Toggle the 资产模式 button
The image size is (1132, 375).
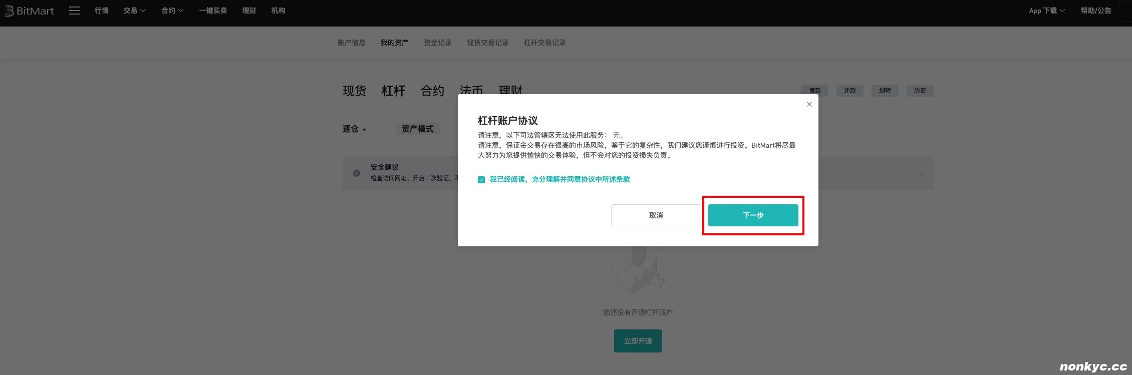coord(417,129)
